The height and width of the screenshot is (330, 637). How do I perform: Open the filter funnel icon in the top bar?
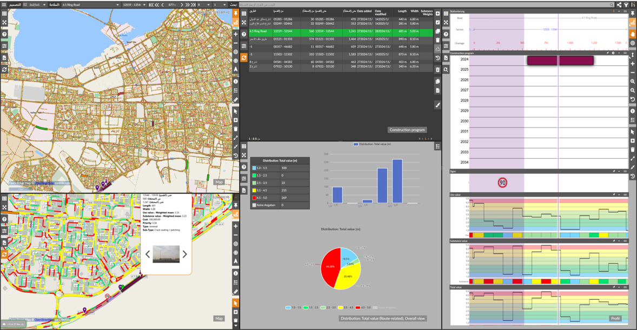point(626,5)
